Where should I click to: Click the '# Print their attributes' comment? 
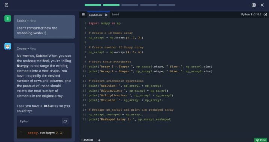[110, 62]
